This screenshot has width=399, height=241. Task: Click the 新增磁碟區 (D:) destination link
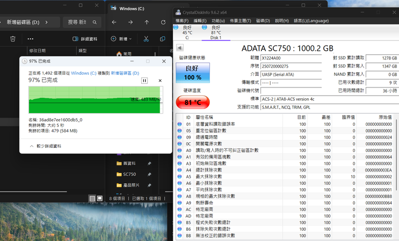point(125,73)
